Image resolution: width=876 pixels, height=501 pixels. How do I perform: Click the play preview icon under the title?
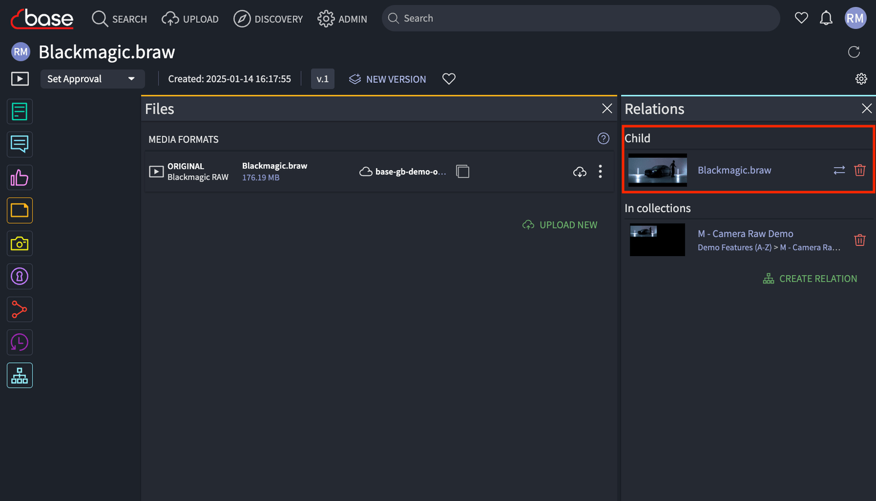[20, 79]
